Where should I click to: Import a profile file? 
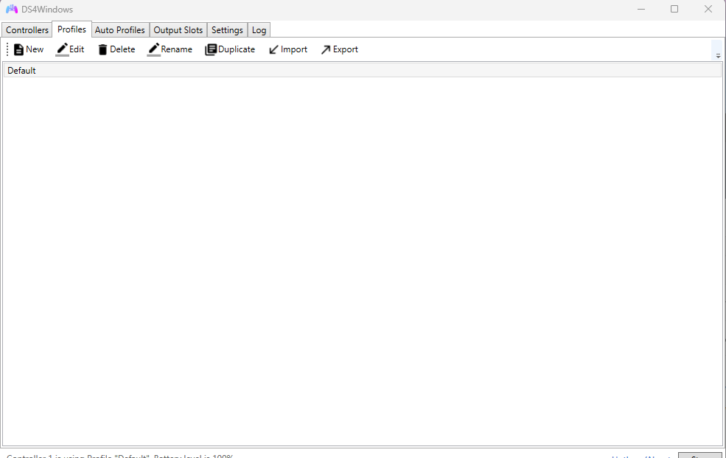[x=288, y=49]
